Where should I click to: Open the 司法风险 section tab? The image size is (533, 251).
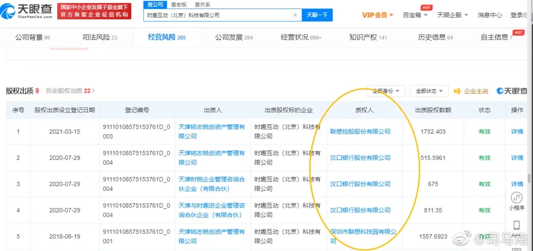tap(100, 37)
